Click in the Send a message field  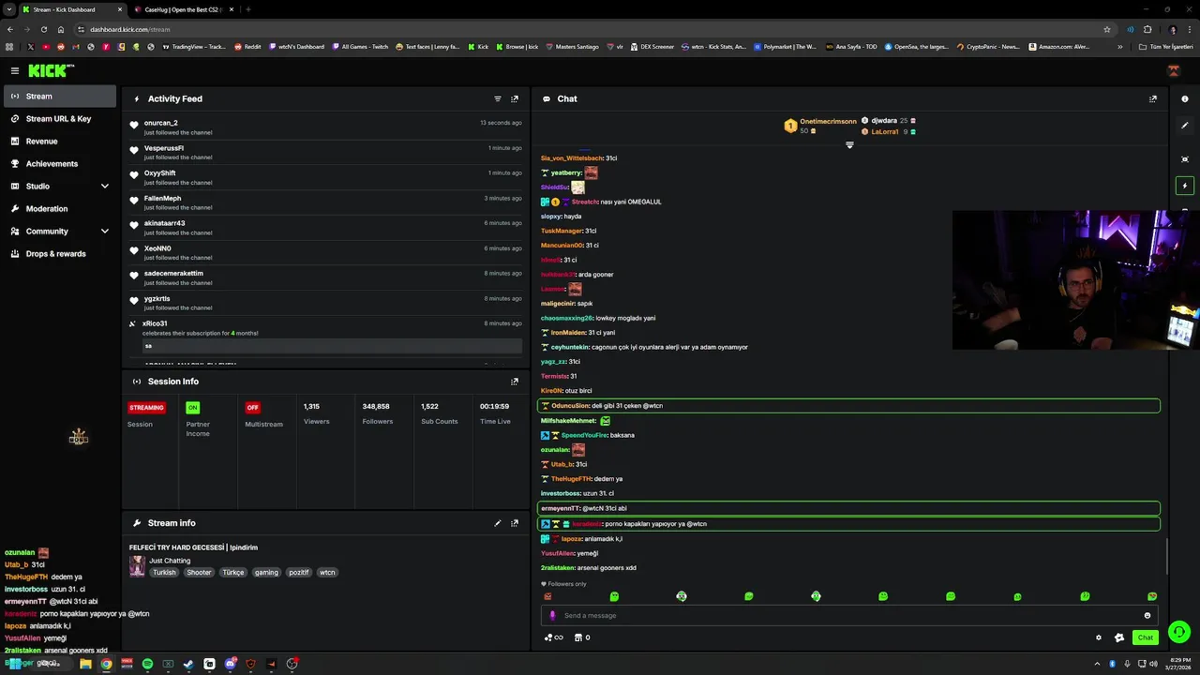point(848,615)
